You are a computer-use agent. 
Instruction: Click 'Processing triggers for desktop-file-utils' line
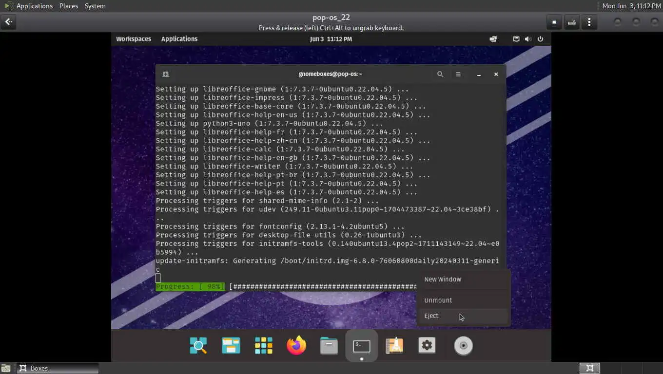coord(289,235)
